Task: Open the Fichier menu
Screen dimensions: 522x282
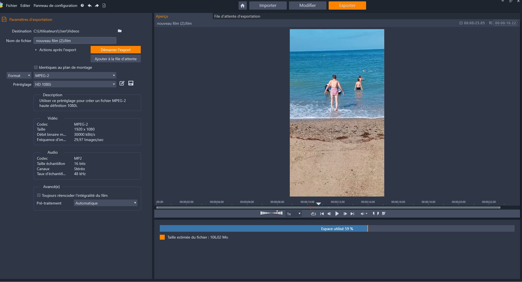Action: click(12, 5)
